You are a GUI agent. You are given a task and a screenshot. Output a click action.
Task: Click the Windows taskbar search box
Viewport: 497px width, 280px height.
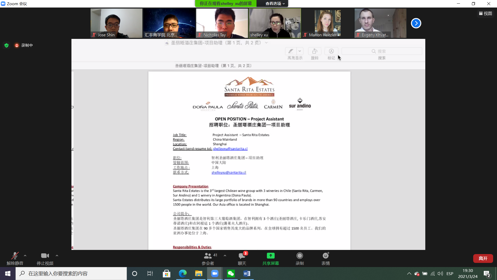click(x=71, y=274)
